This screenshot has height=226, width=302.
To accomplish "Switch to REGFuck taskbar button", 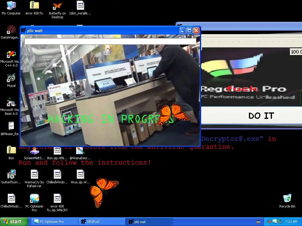I will pos(102,222).
